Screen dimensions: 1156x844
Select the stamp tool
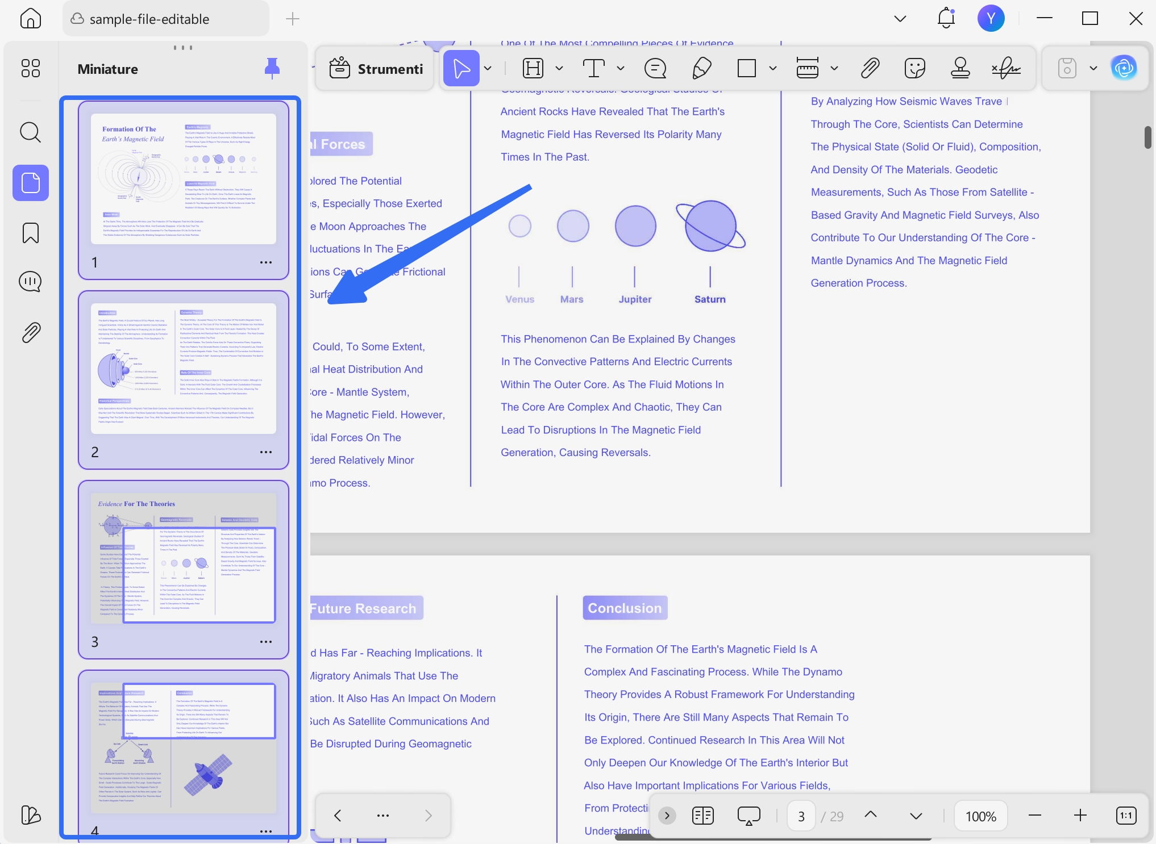tap(960, 69)
